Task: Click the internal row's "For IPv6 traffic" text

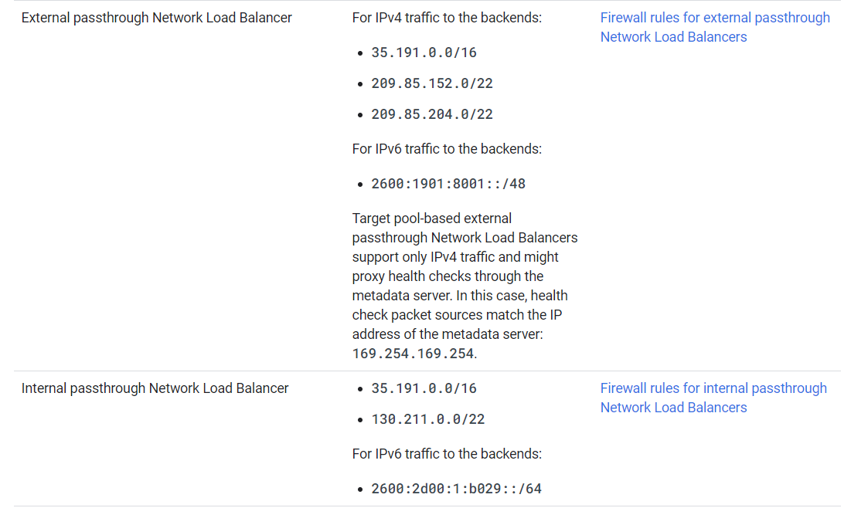Action: [447, 454]
